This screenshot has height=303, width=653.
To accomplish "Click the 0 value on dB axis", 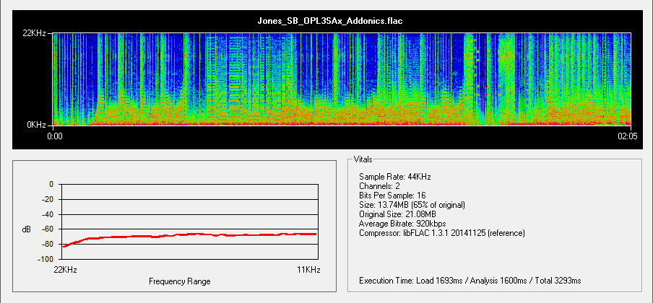I will point(51,184).
